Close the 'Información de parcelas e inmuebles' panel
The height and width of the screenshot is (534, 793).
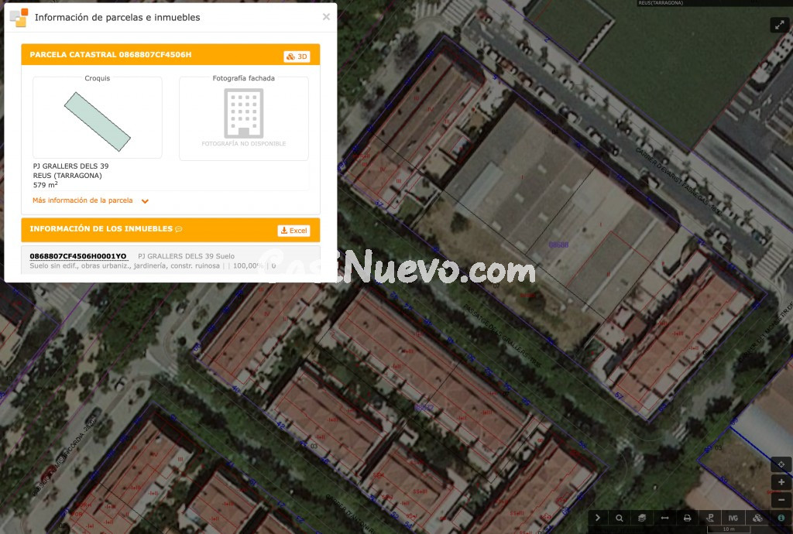[326, 16]
